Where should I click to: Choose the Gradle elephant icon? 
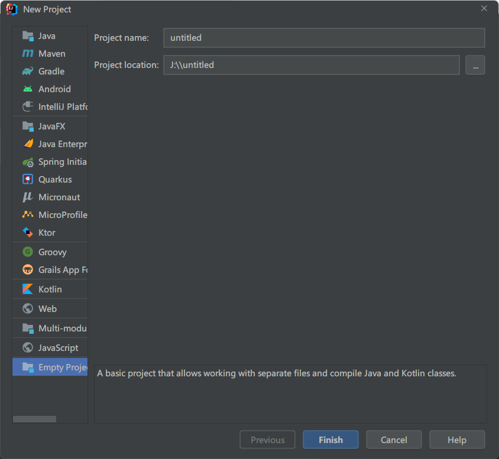tap(28, 71)
